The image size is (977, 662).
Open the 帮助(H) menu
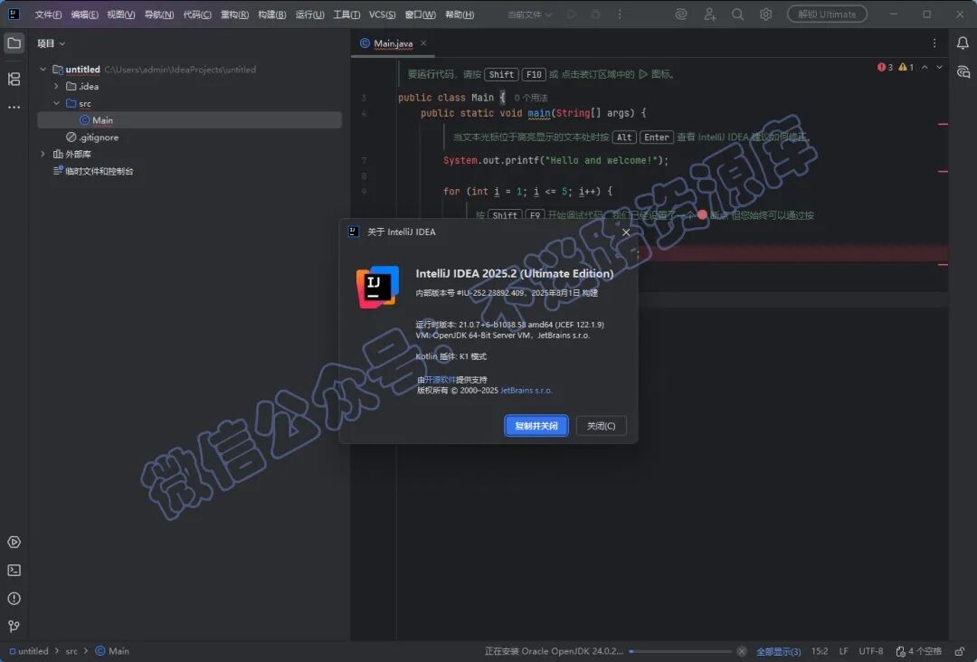(460, 14)
